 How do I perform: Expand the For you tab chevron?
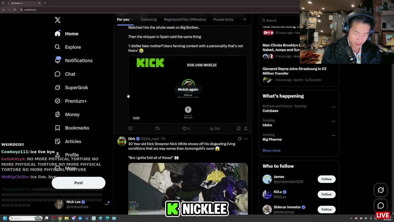132,20
